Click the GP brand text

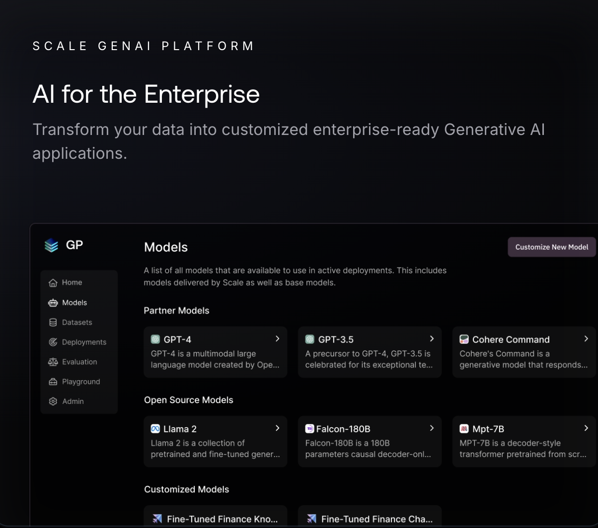point(75,245)
